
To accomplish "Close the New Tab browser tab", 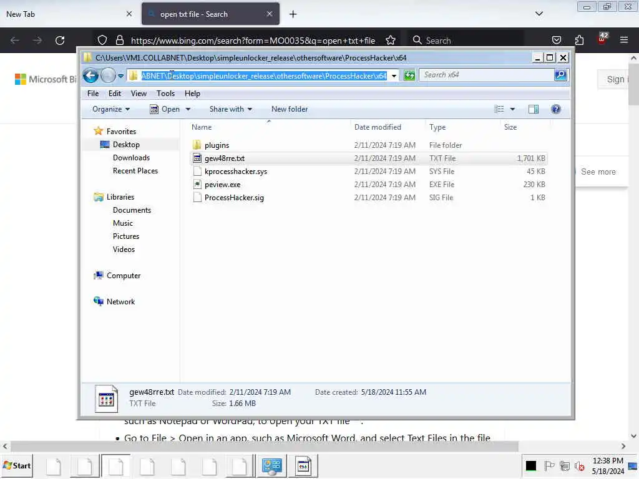I will (x=129, y=14).
